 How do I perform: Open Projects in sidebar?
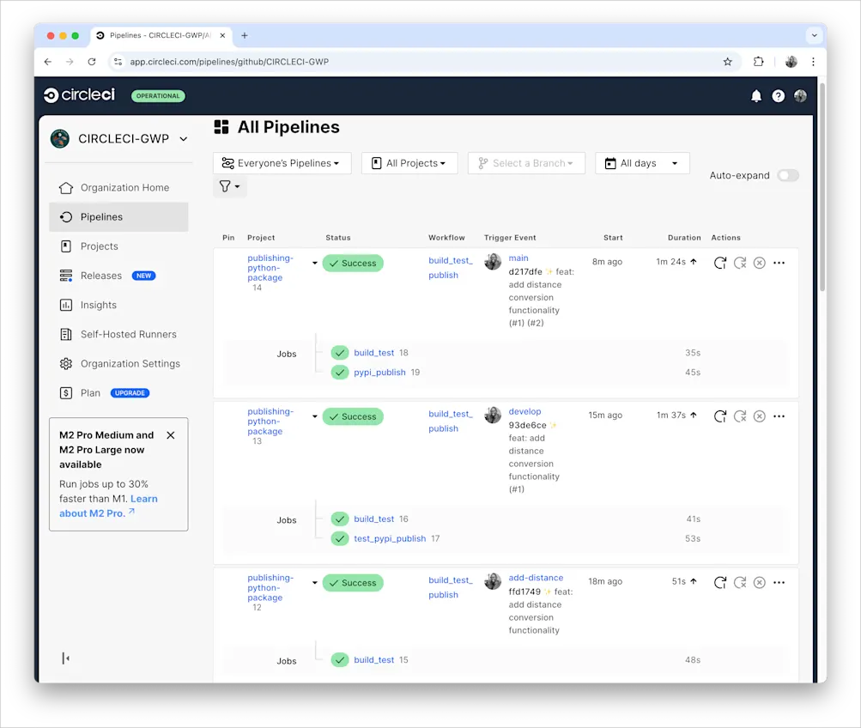tap(118, 246)
